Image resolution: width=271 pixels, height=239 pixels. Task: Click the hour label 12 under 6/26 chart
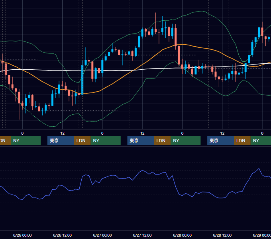point(63,133)
